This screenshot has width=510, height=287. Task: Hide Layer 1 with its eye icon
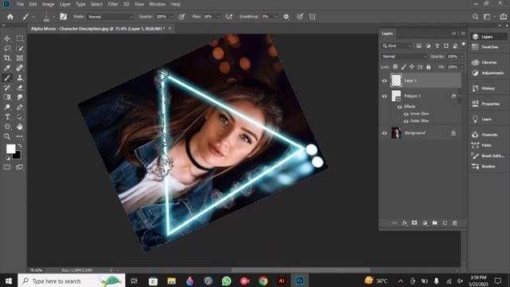(384, 81)
